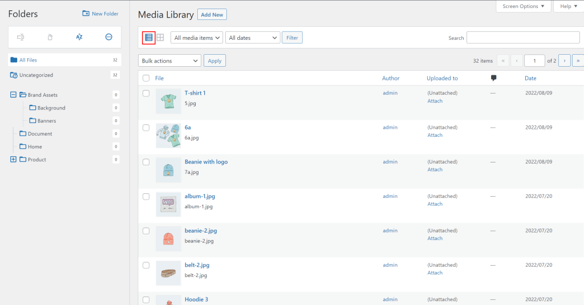Click the Home folder icon
Screen dimensions: 584x305
click(x=23, y=147)
